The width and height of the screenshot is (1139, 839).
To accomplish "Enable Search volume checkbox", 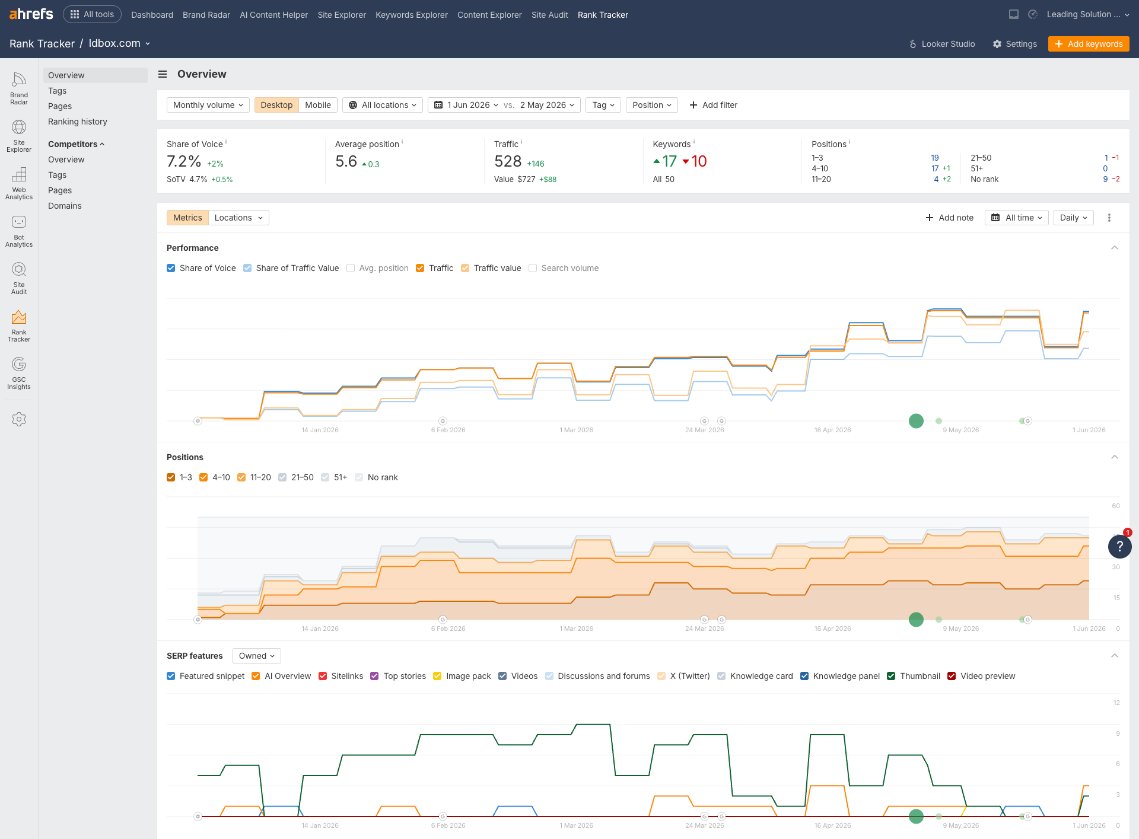I will point(533,268).
